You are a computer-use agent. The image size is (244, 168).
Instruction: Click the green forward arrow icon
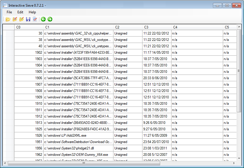tap(50, 19)
